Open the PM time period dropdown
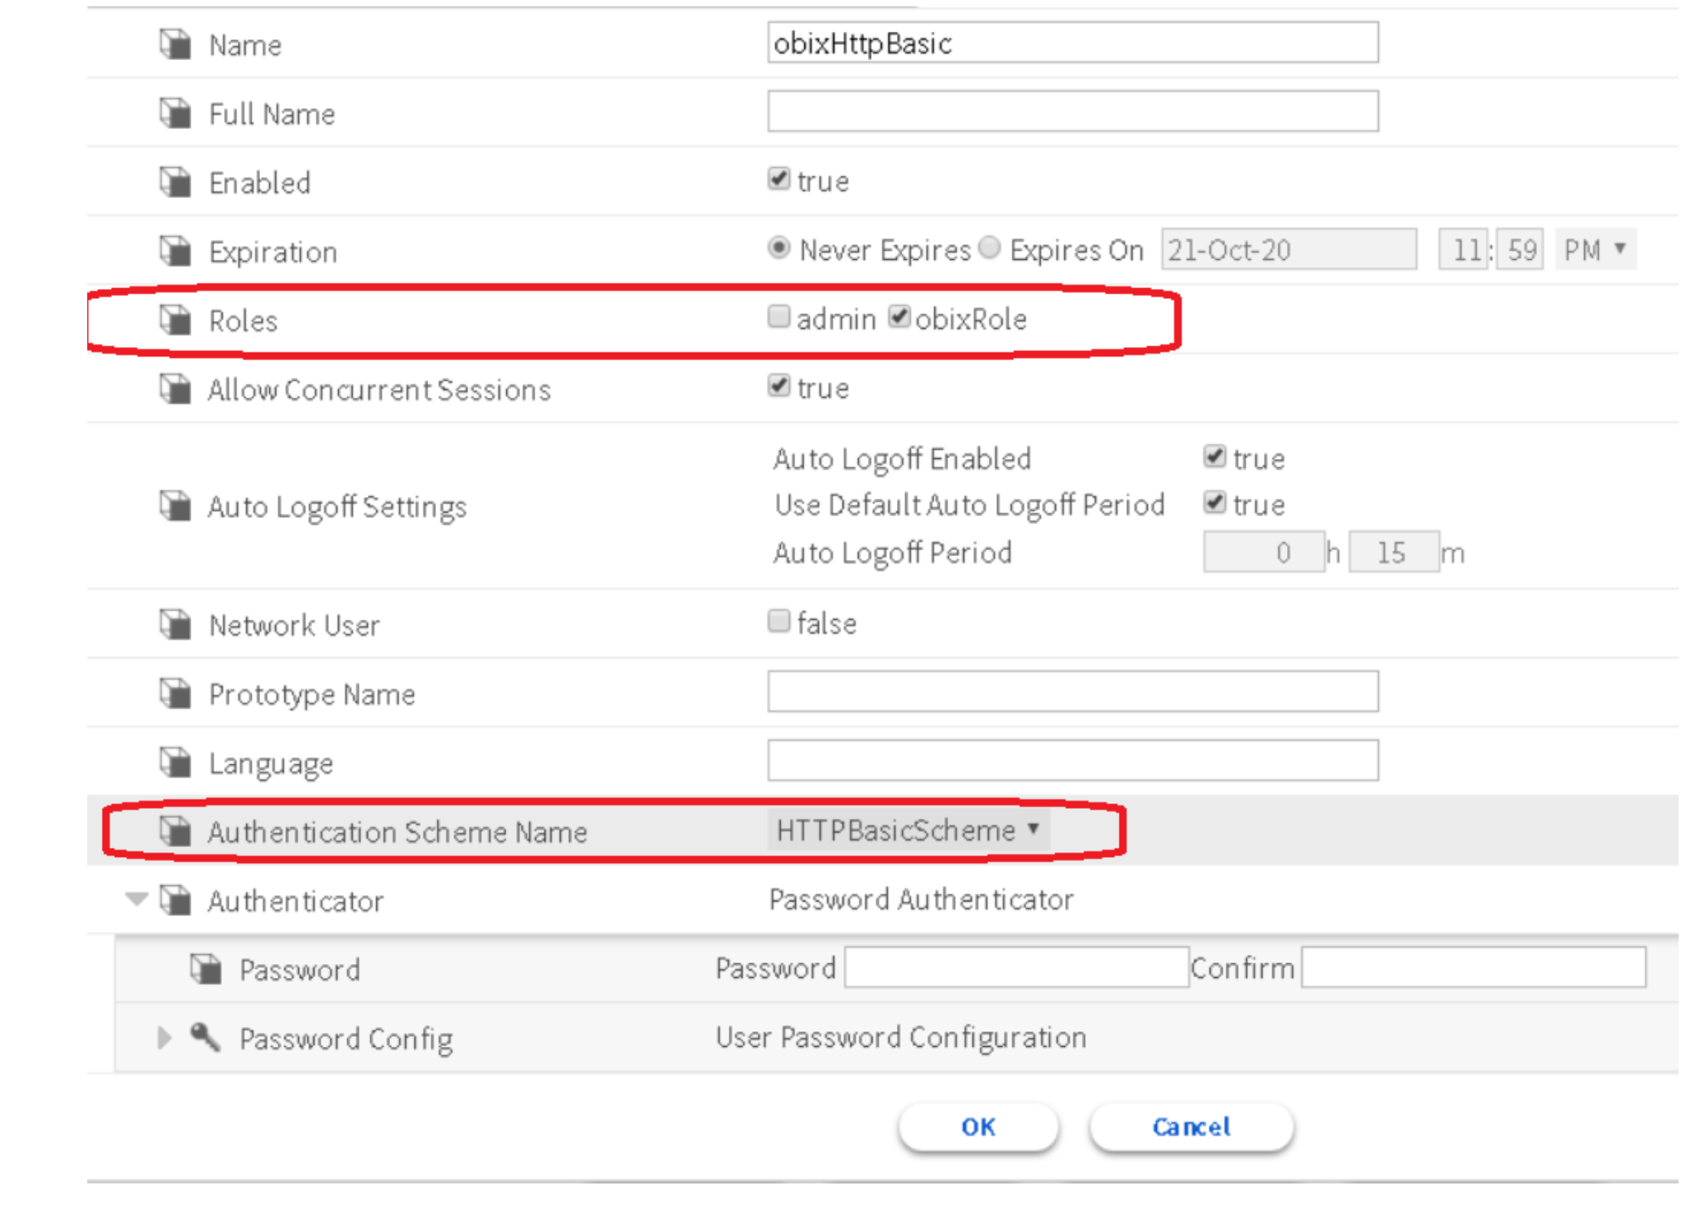 [1594, 249]
